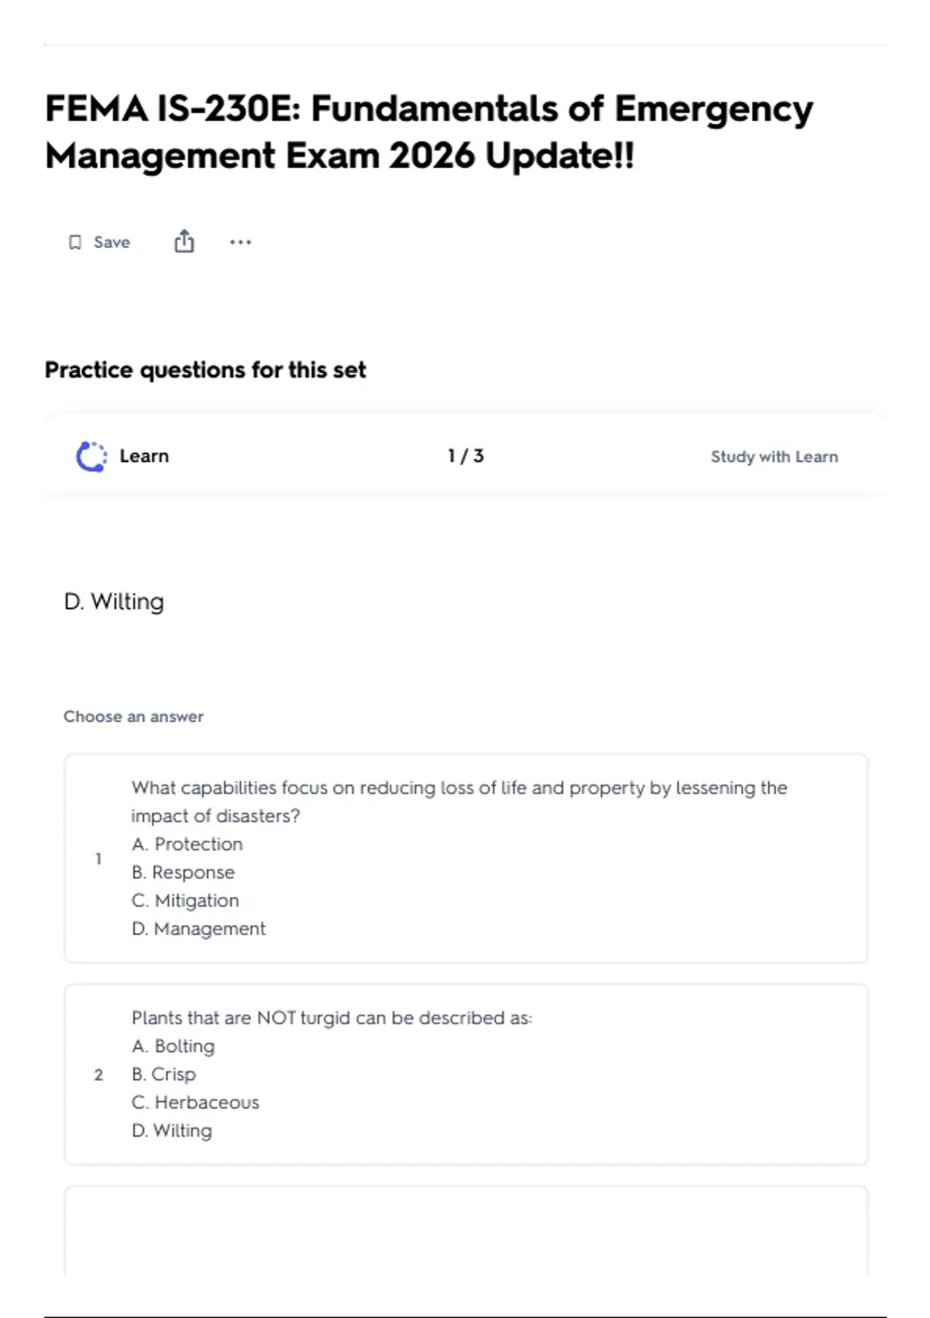
Task: Select the partially visible third answer card
Action: pyautogui.click(x=466, y=1230)
